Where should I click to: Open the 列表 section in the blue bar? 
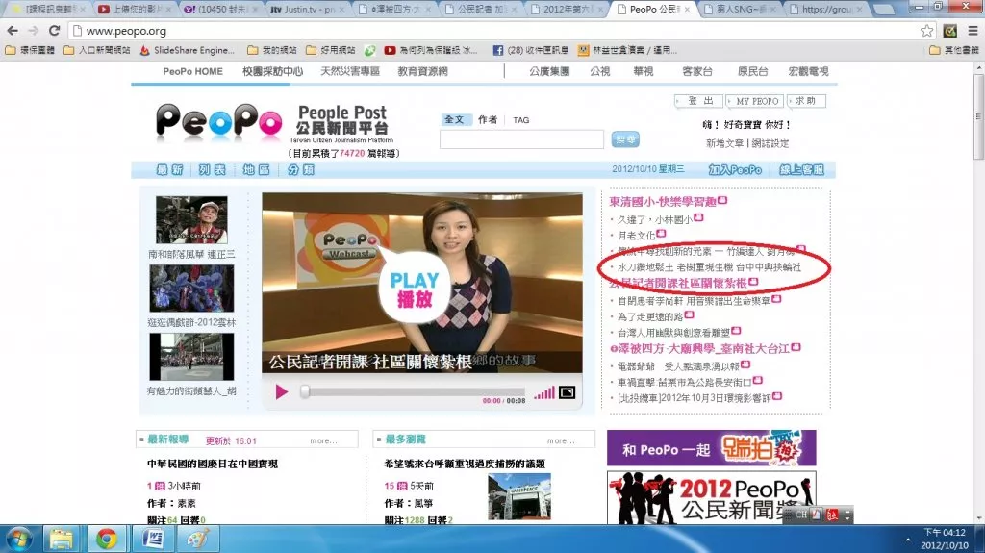point(213,169)
